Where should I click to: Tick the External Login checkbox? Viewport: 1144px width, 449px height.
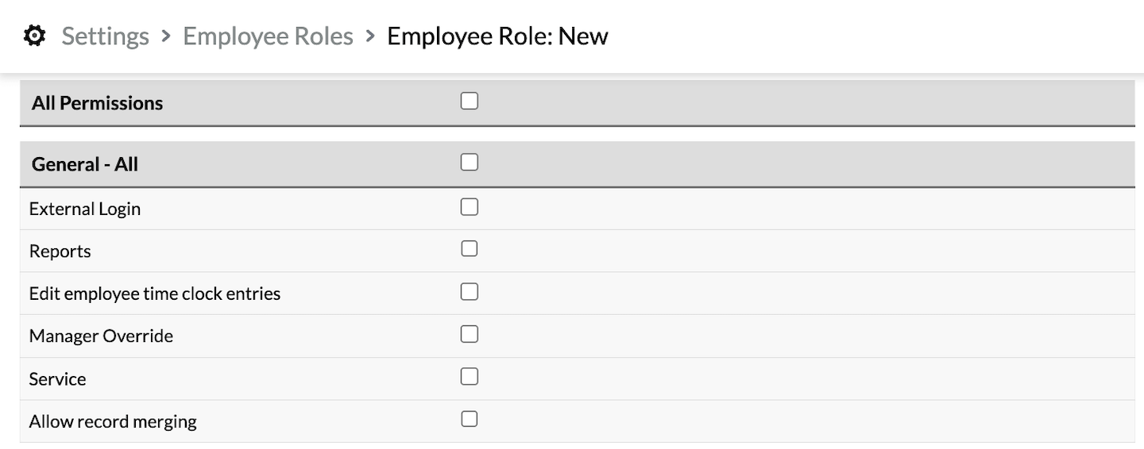click(470, 207)
